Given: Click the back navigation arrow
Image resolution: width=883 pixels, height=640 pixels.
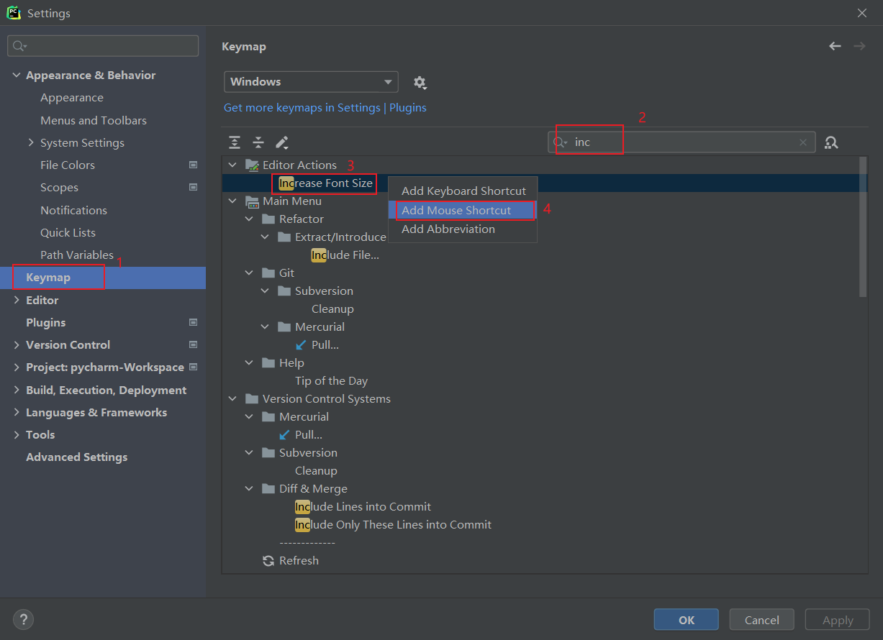Looking at the screenshot, I should (x=835, y=46).
